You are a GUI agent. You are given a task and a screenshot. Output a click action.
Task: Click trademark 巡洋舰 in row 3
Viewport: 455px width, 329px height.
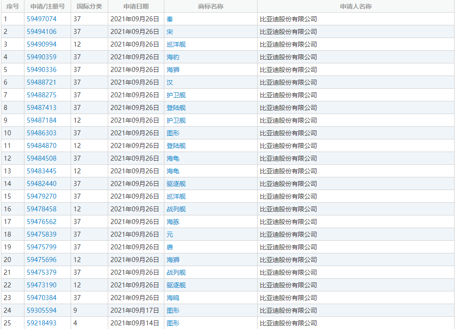point(176,44)
